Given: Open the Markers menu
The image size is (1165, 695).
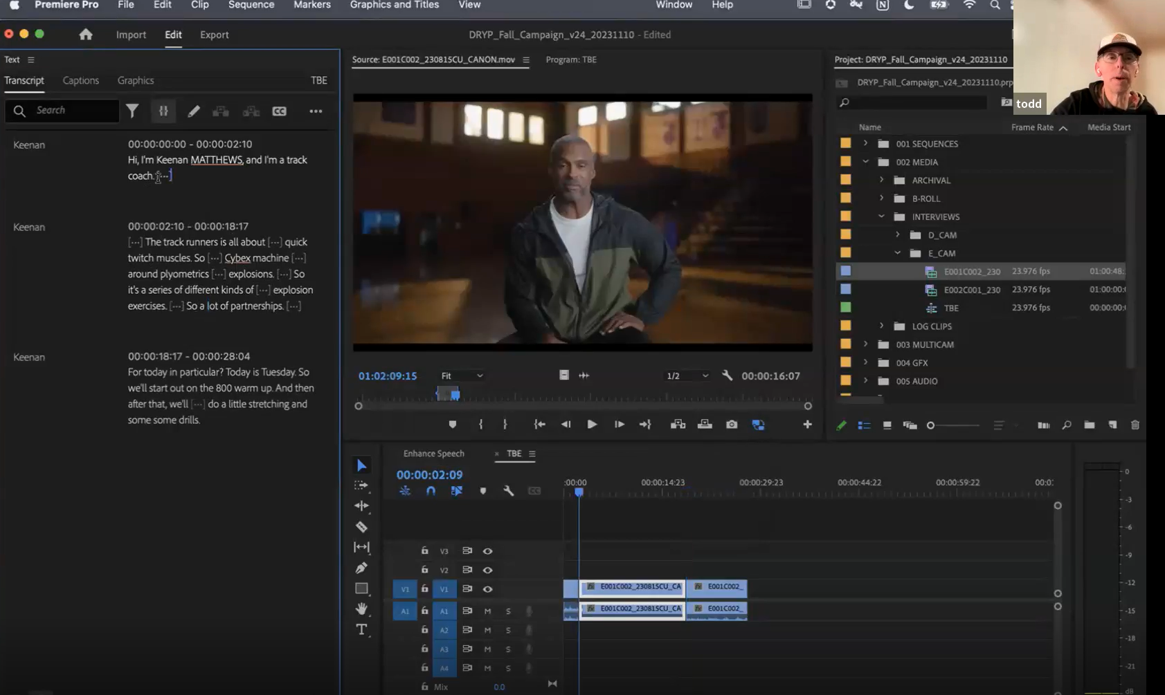Looking at the screenshot, I should pyautogui.click(x=311, y=5).
